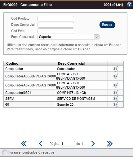133x157 pixels.
Task: Click the Fam. Comercial Suporte combo box
Action: (x=69, y=37)
